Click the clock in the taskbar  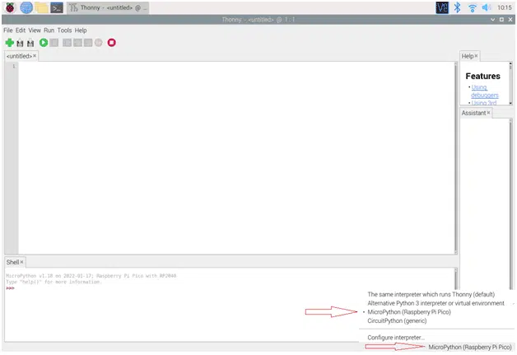click(x=505, y=7)
